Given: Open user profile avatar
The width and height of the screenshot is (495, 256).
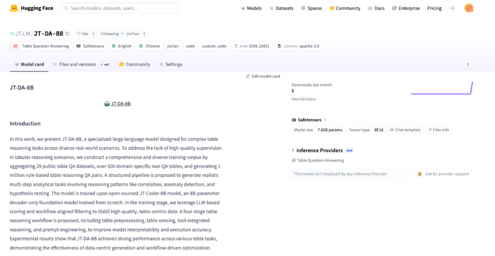Looking at the screenshot, I should (x=469, y=8).
